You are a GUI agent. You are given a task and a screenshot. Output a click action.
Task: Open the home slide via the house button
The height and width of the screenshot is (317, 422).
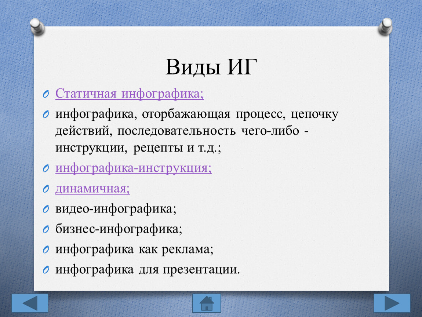click(207, 303)
